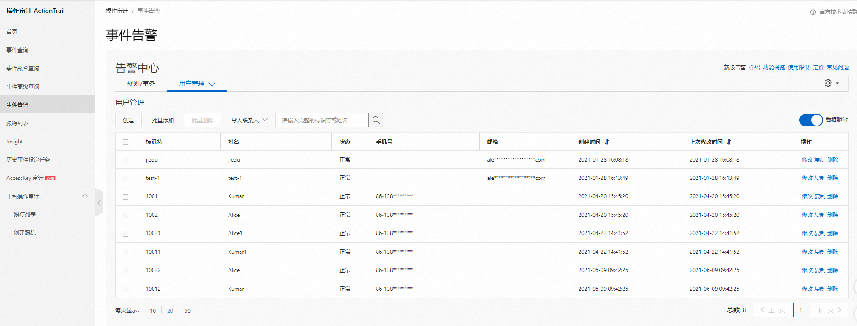Show 50 items per page
Screen dimensions: 857x326
tap(188, 311)
